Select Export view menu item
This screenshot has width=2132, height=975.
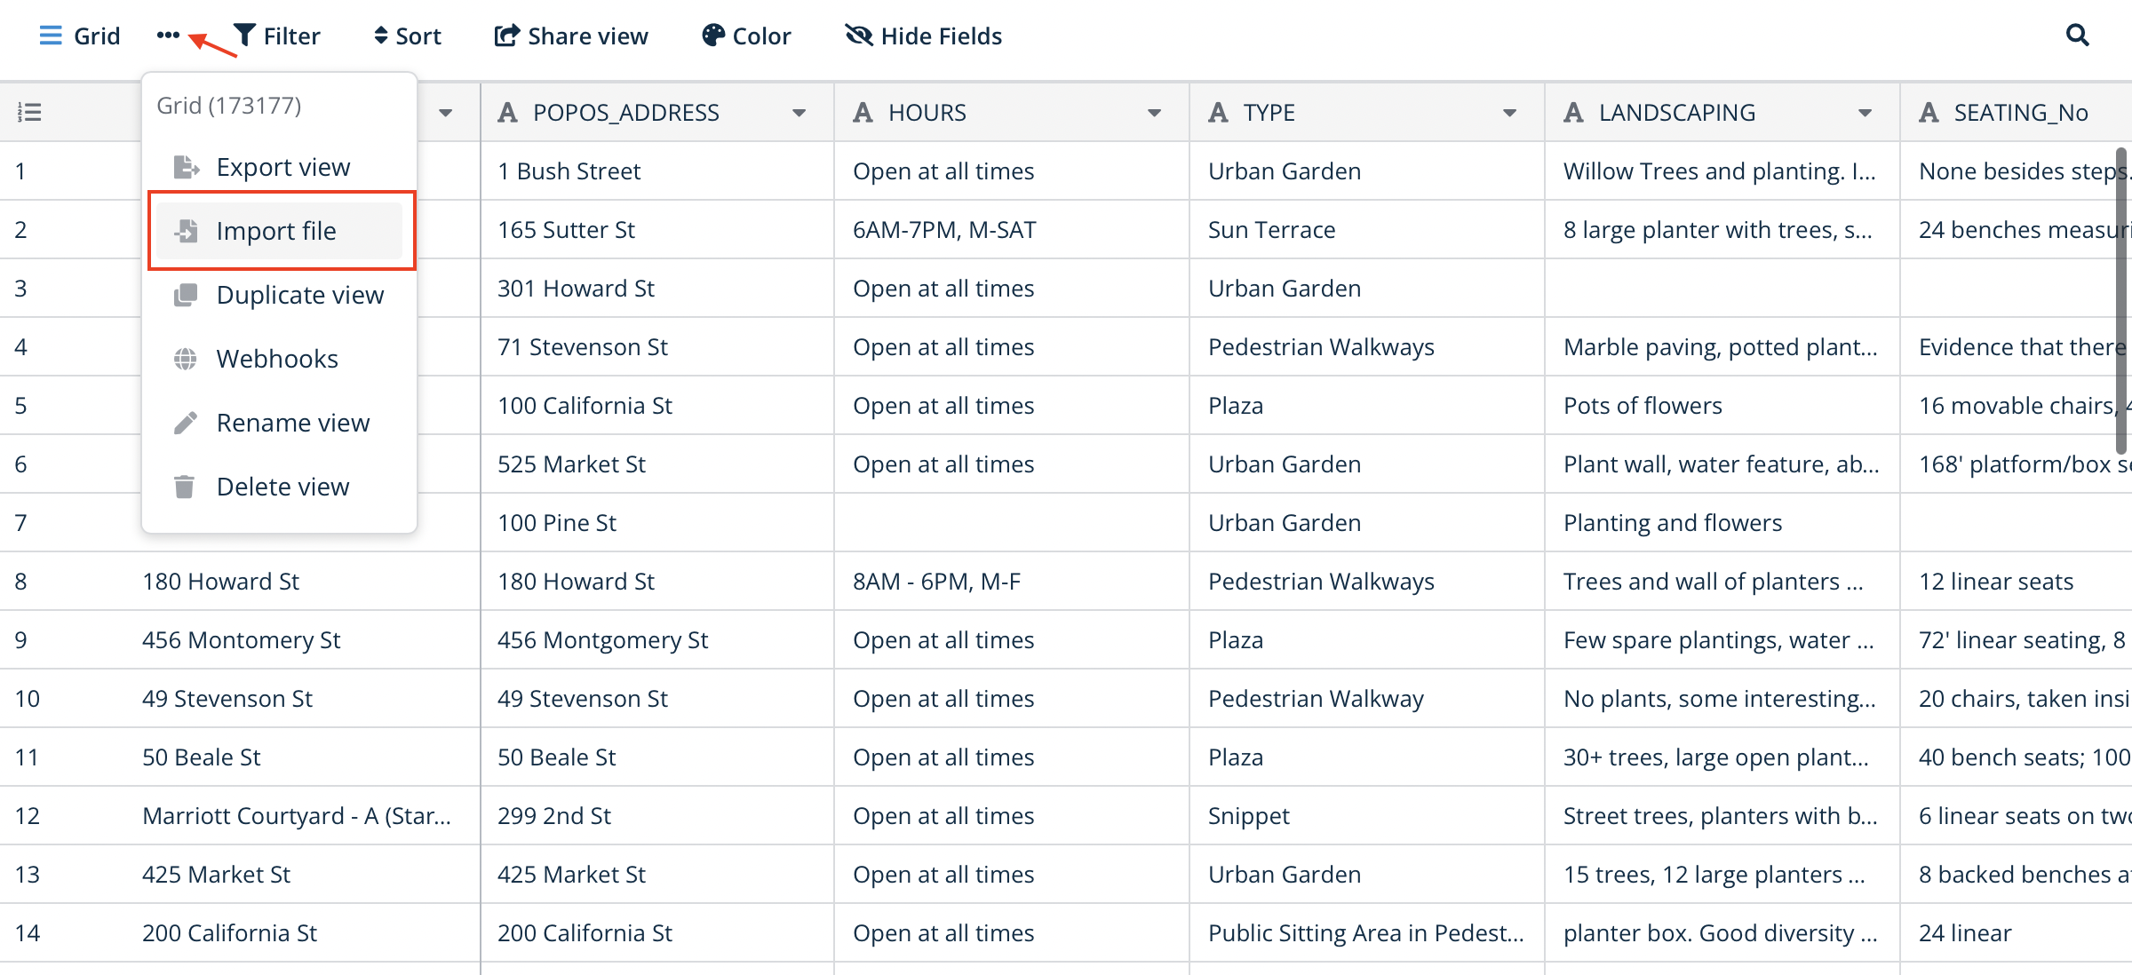[282, 167]
